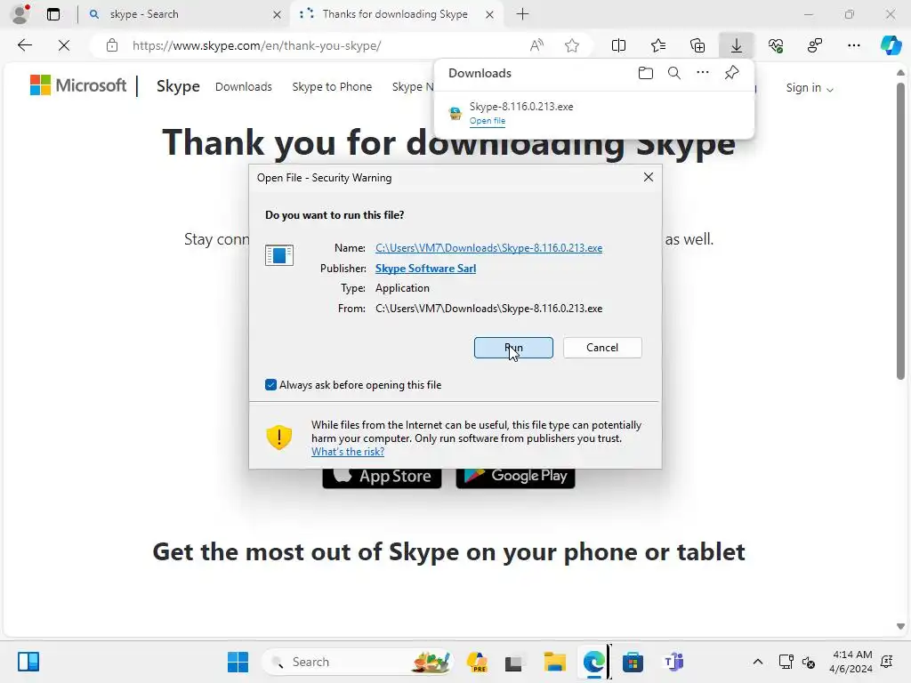The height and width of the screenshot is (683, 911).
Task: Click the Skype installer file icon
Action: pyautogui.click(x=455, y=113)
